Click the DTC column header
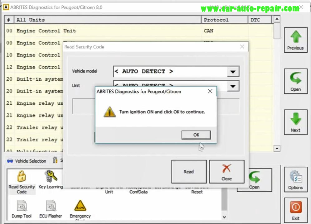 [x=260, y=20]
